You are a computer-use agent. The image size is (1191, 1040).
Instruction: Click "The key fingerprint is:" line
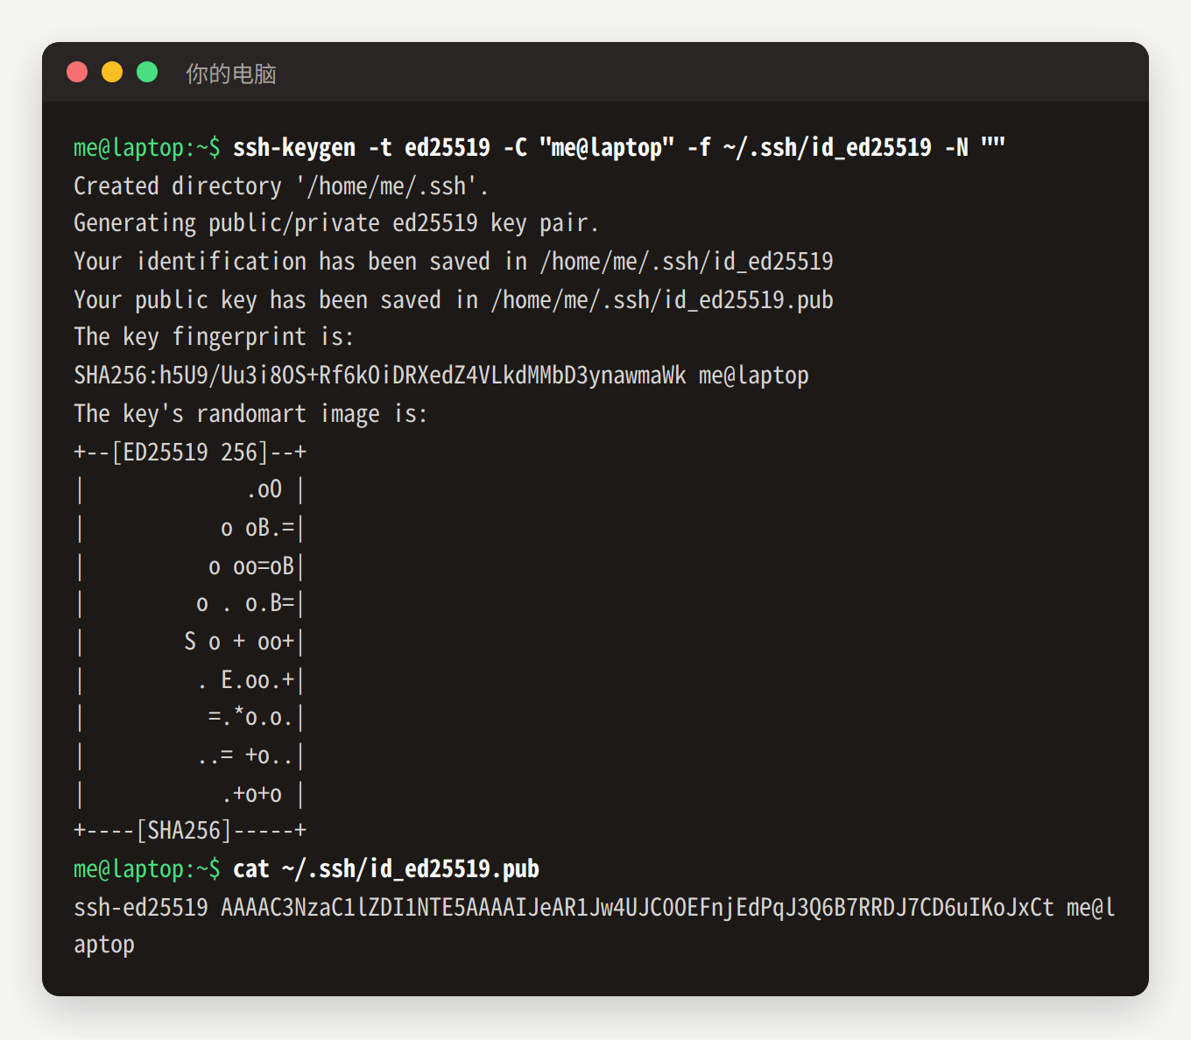(x=214, y=337)
